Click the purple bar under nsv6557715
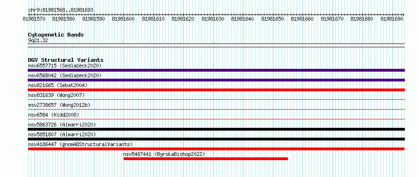The image size is (418, 177). [x=216, y=70]
